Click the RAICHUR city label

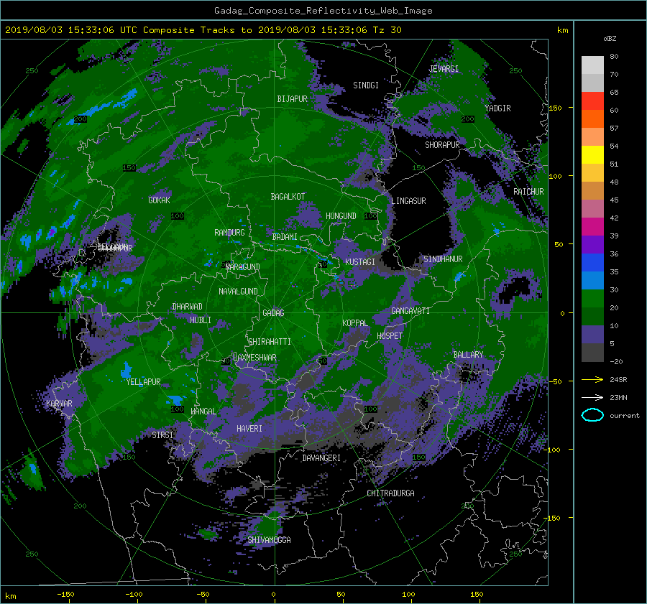(528, 192)
